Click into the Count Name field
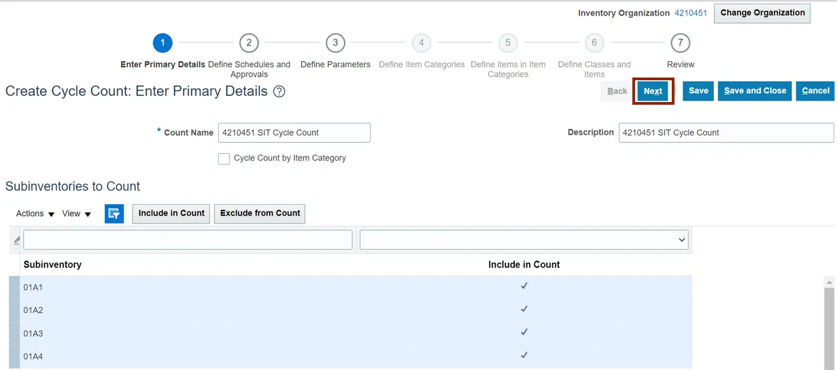 [x=294, y=133]
